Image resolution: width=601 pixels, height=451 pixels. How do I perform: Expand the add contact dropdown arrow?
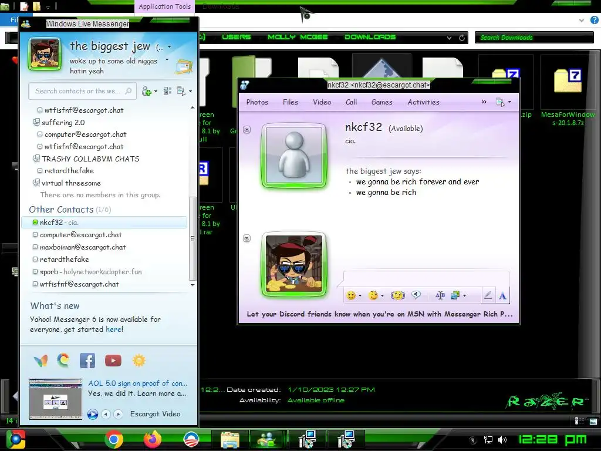click(x=156, y=92)
